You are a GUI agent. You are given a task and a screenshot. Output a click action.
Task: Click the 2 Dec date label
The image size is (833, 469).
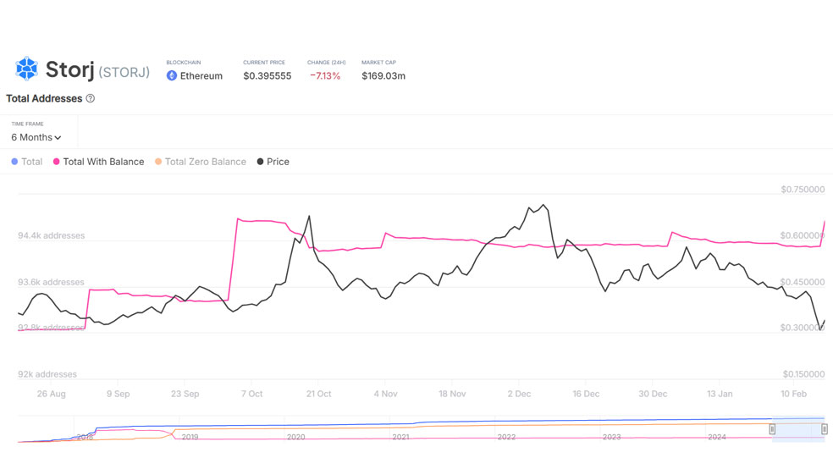(x=519, y=394)
